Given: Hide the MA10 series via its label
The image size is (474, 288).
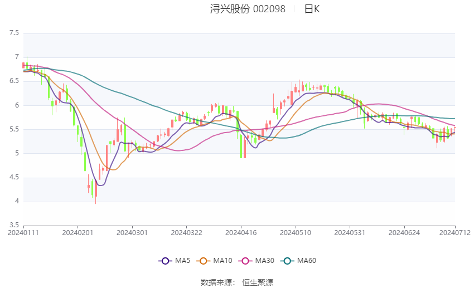Looking at the screenshot, I should [223, 261].
